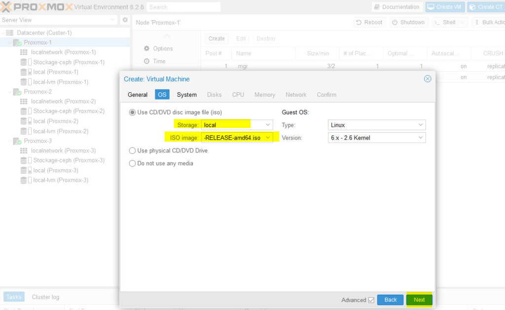Switch to the Network tab
This screenshot has width=505, height=310.
(296, 95)
